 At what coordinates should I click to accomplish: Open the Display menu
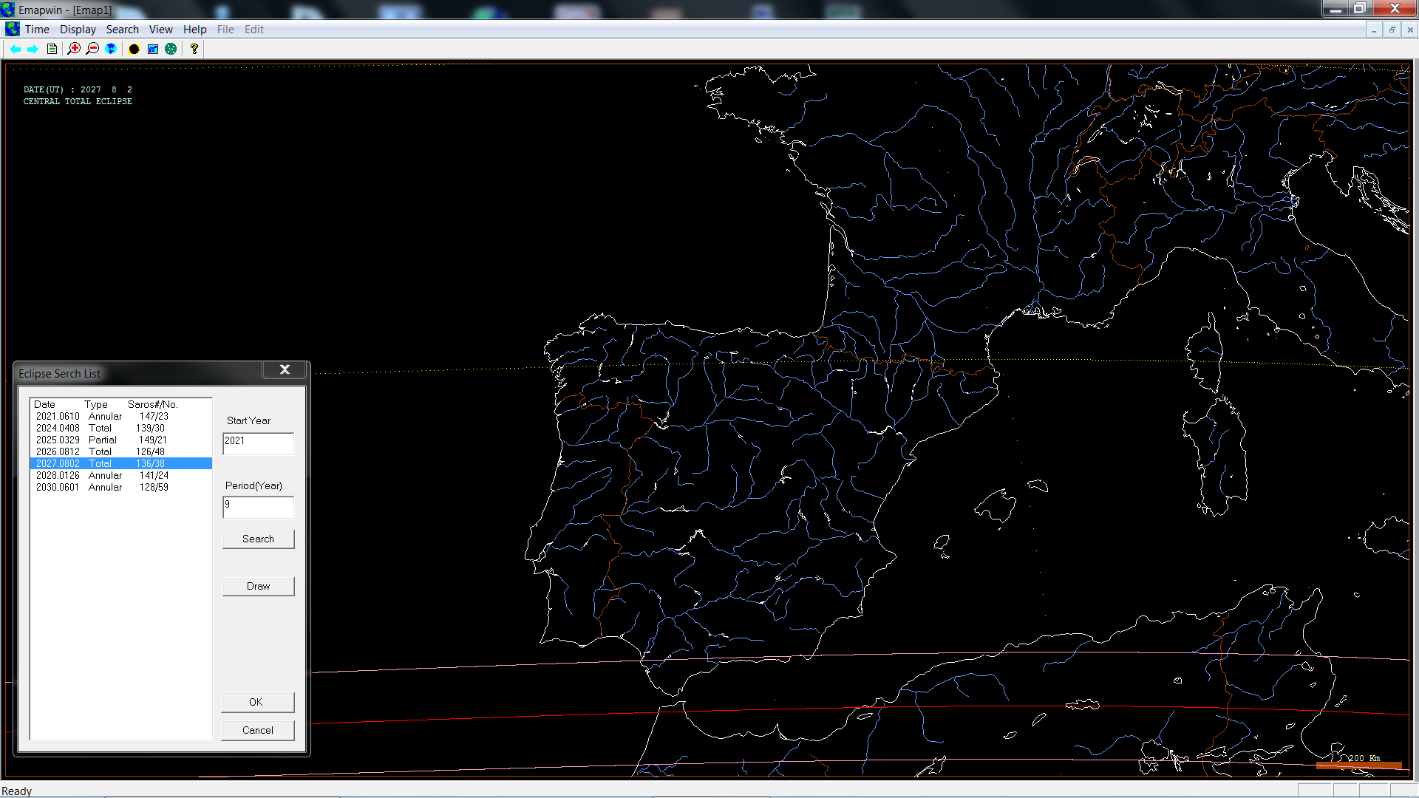[x=78, y=30]
